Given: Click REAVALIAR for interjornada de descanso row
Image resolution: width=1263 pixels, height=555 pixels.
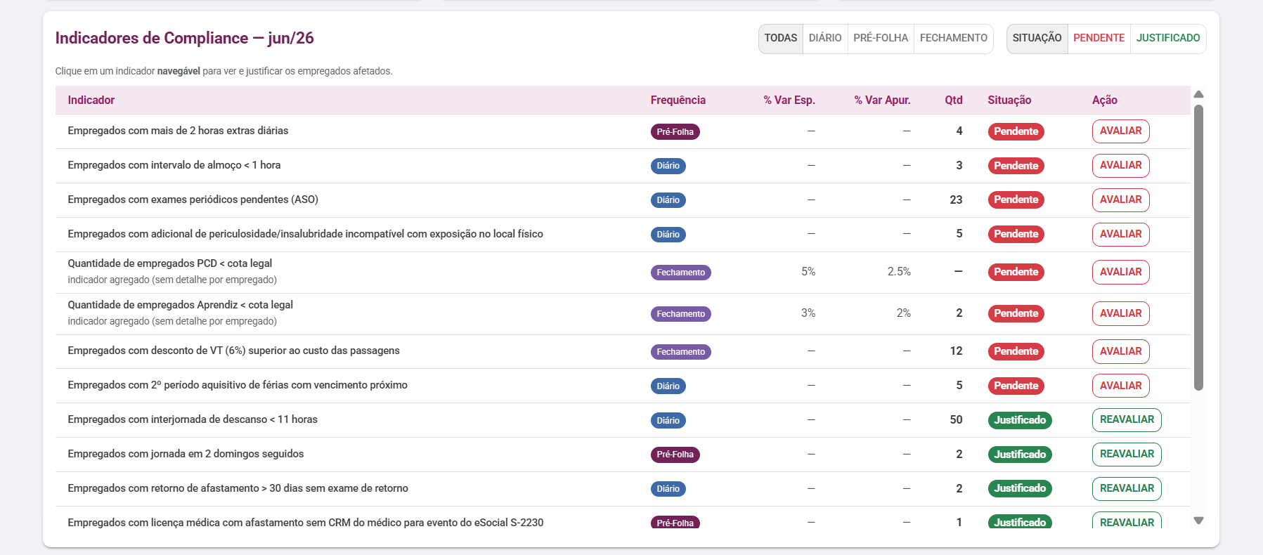Looking at the screenshot, I should [1127, 420].
